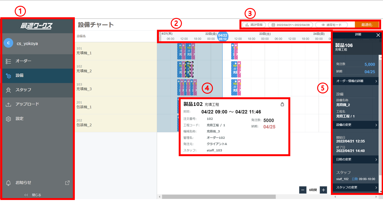Select the 設備 menu item

[x=37, y=75]
